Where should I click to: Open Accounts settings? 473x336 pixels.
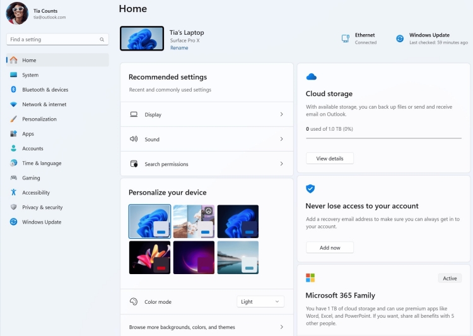[57, 148]
